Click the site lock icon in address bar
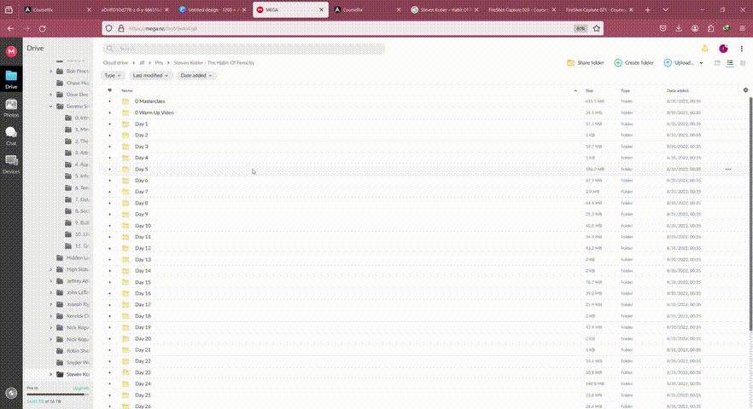Image resolution: width=753 pixels, height=409 pixels. (121, 28)
